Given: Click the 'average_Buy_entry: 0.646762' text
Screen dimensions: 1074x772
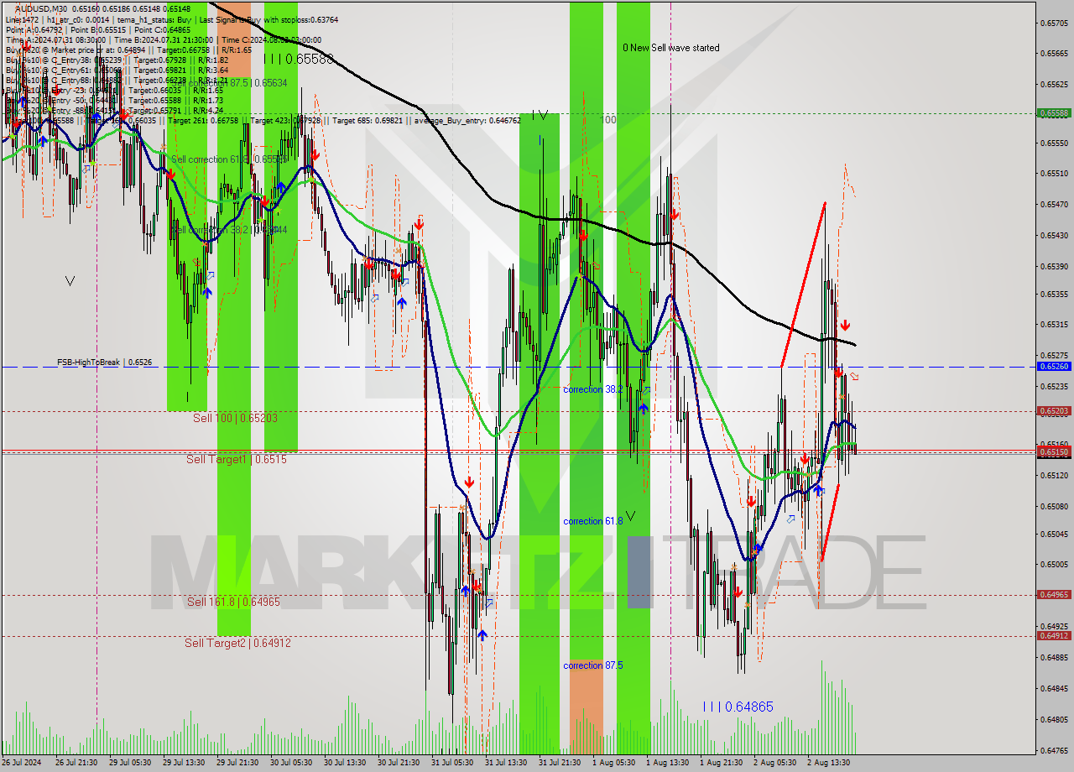Looking at the screenshot, I should pyautogui.click(x=466, y=121).
